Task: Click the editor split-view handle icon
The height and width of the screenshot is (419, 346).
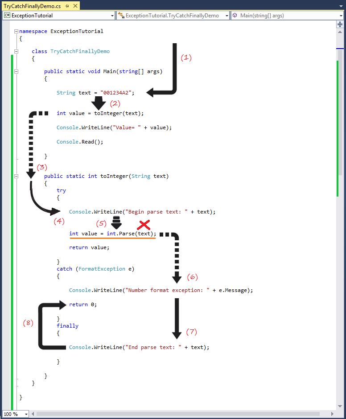Action: pyautogui.click(x=340, y=25)
